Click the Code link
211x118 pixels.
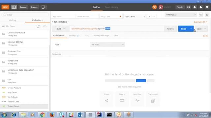[205, 36]
